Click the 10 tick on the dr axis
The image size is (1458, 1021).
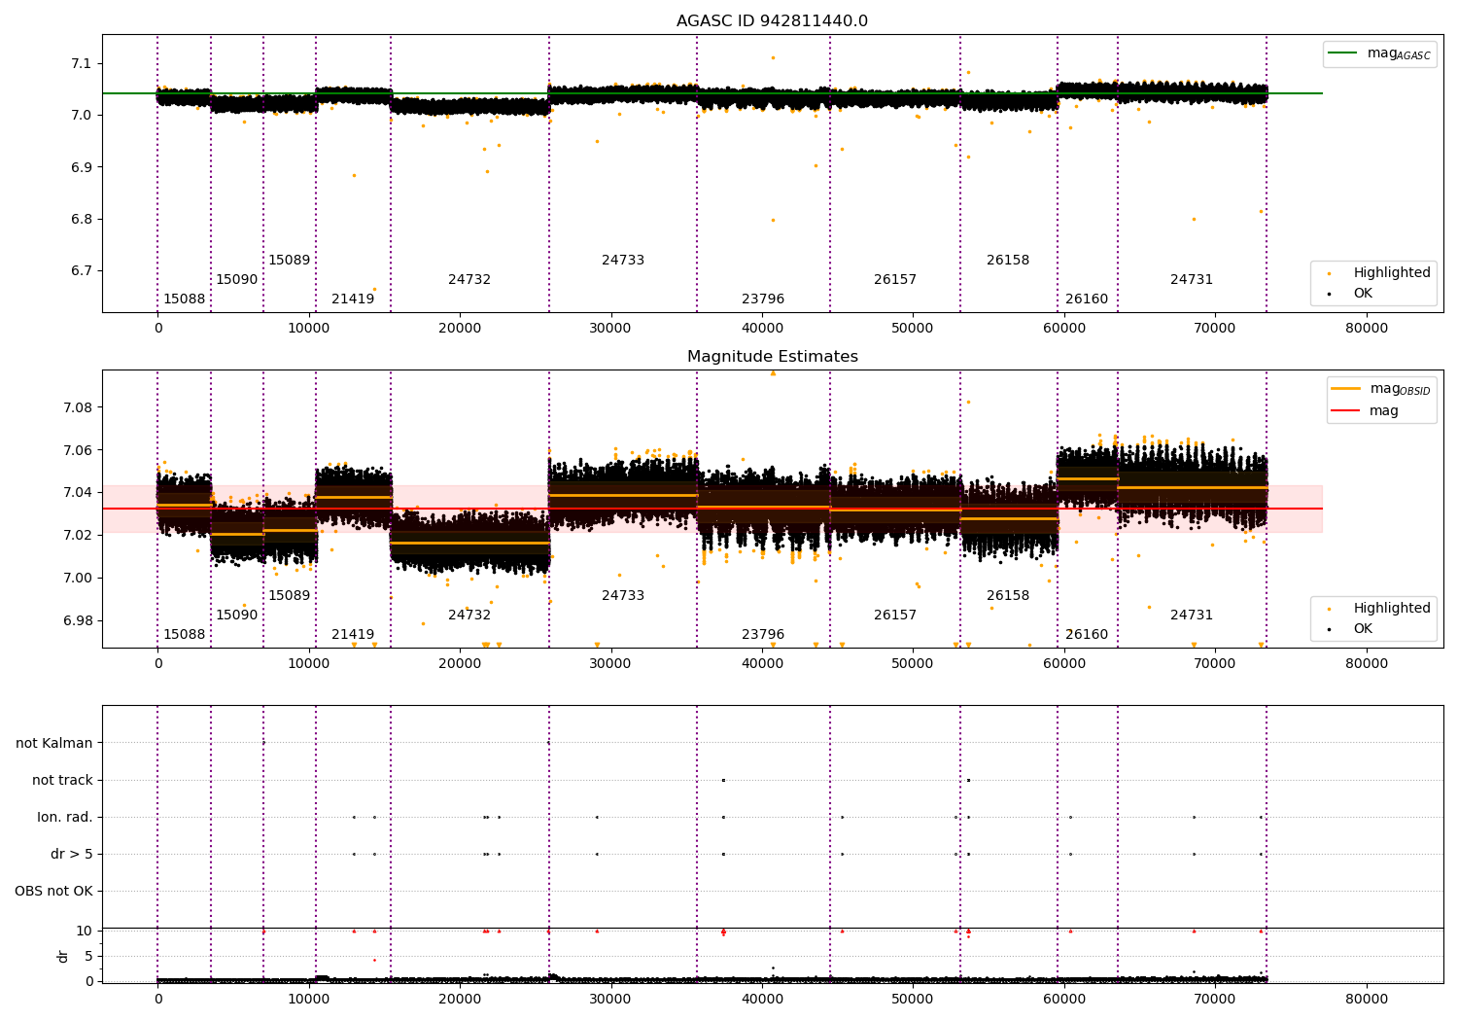click(x=85, y=931)
